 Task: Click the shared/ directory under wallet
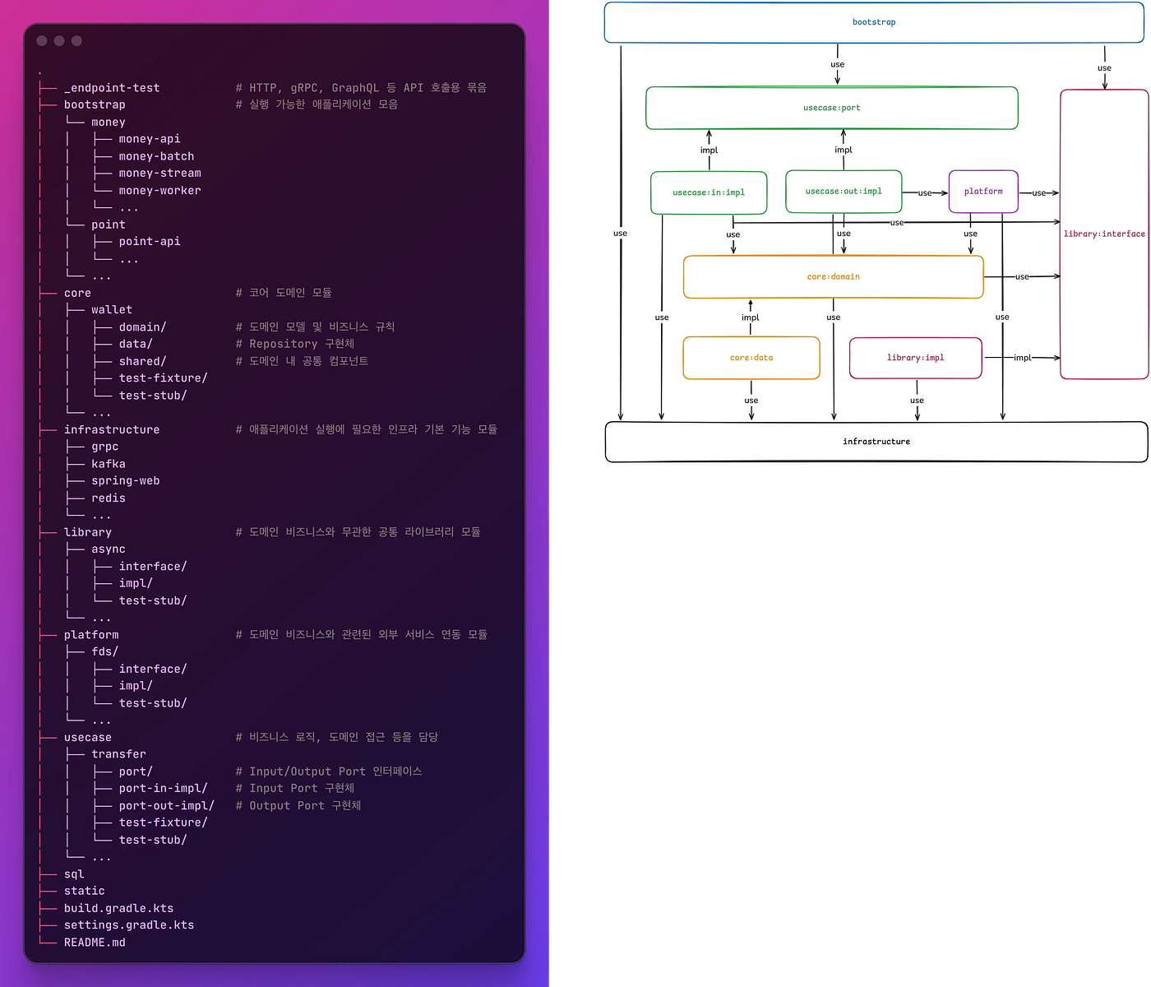[142, 361]
